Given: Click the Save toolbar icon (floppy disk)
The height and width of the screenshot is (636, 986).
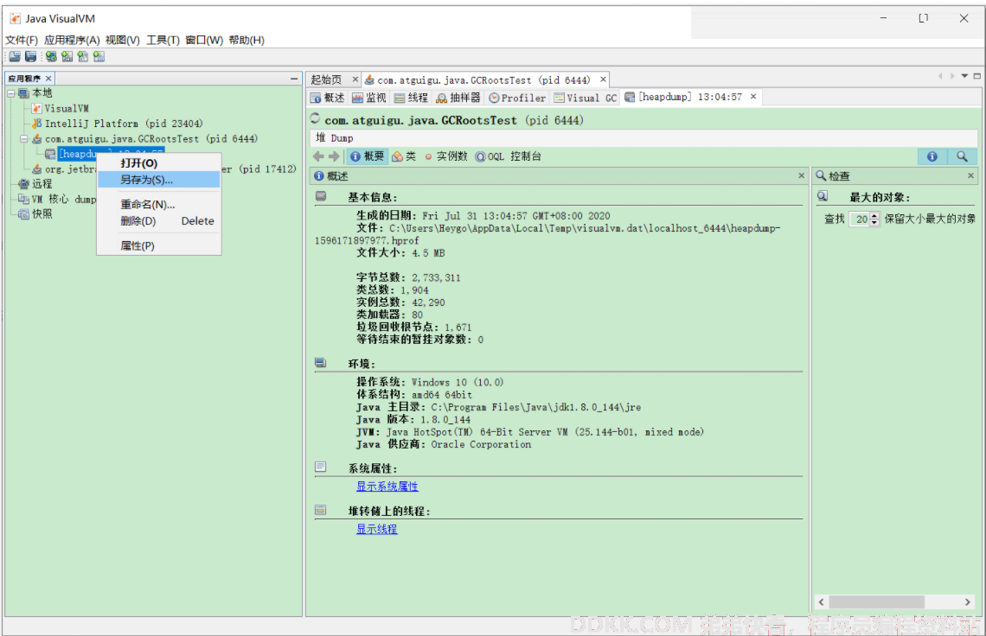Looking at the screenshot, I should coord(30,56).
